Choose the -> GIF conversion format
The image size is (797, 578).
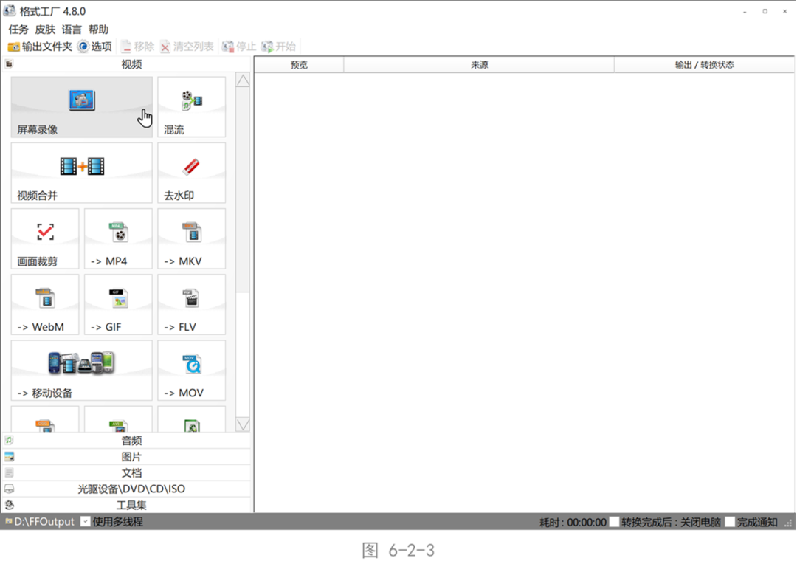click(x=117, y=304)
